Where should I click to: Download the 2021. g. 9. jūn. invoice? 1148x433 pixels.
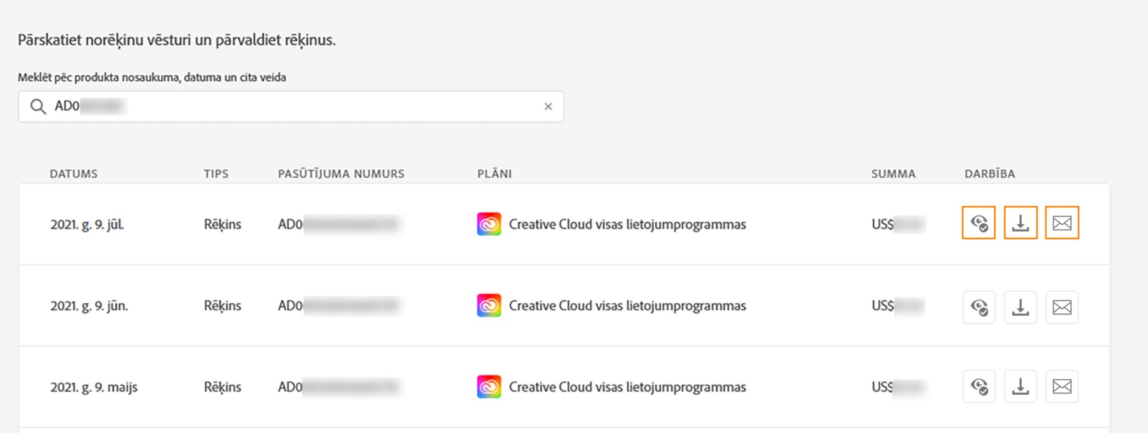tap(1020, 307)
